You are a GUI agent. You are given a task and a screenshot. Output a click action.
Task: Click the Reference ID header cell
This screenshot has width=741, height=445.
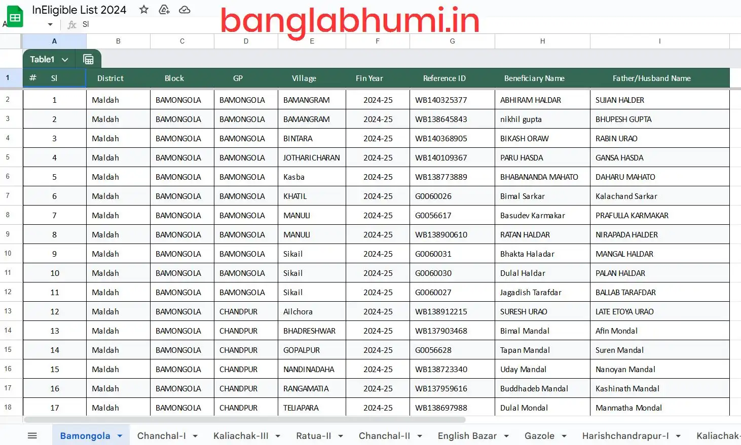coord(452,78)
